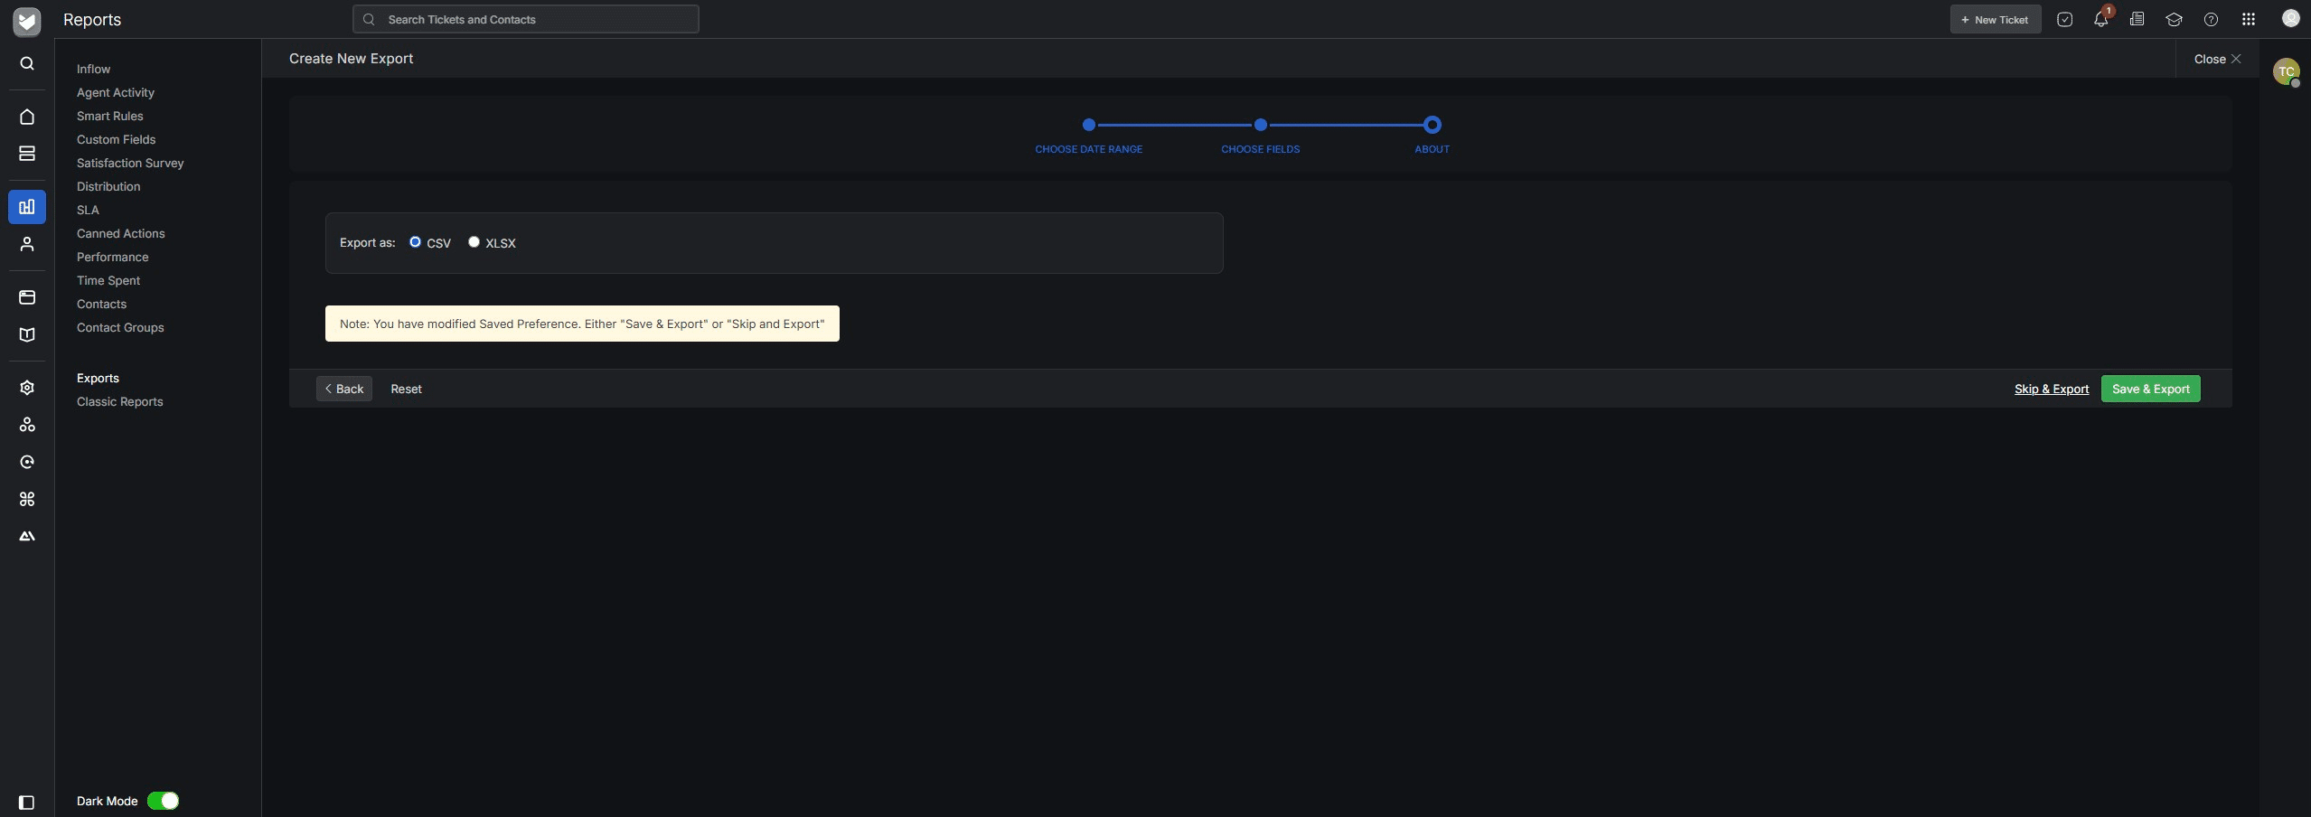Select CSV as the export format
This screenshot has width=2311, height=817.
click(415, 241)
